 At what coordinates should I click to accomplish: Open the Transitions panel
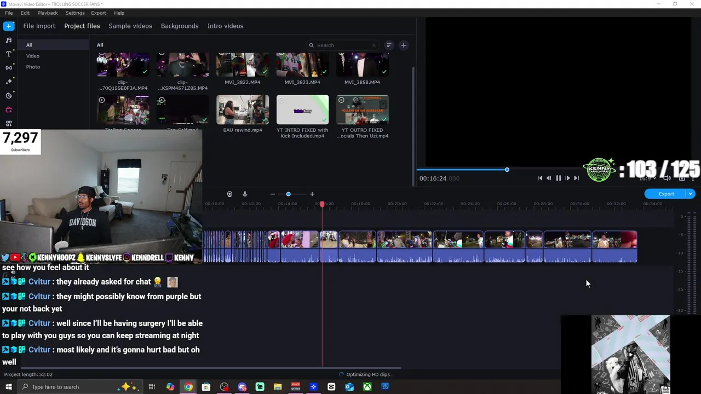coord(9,68)
